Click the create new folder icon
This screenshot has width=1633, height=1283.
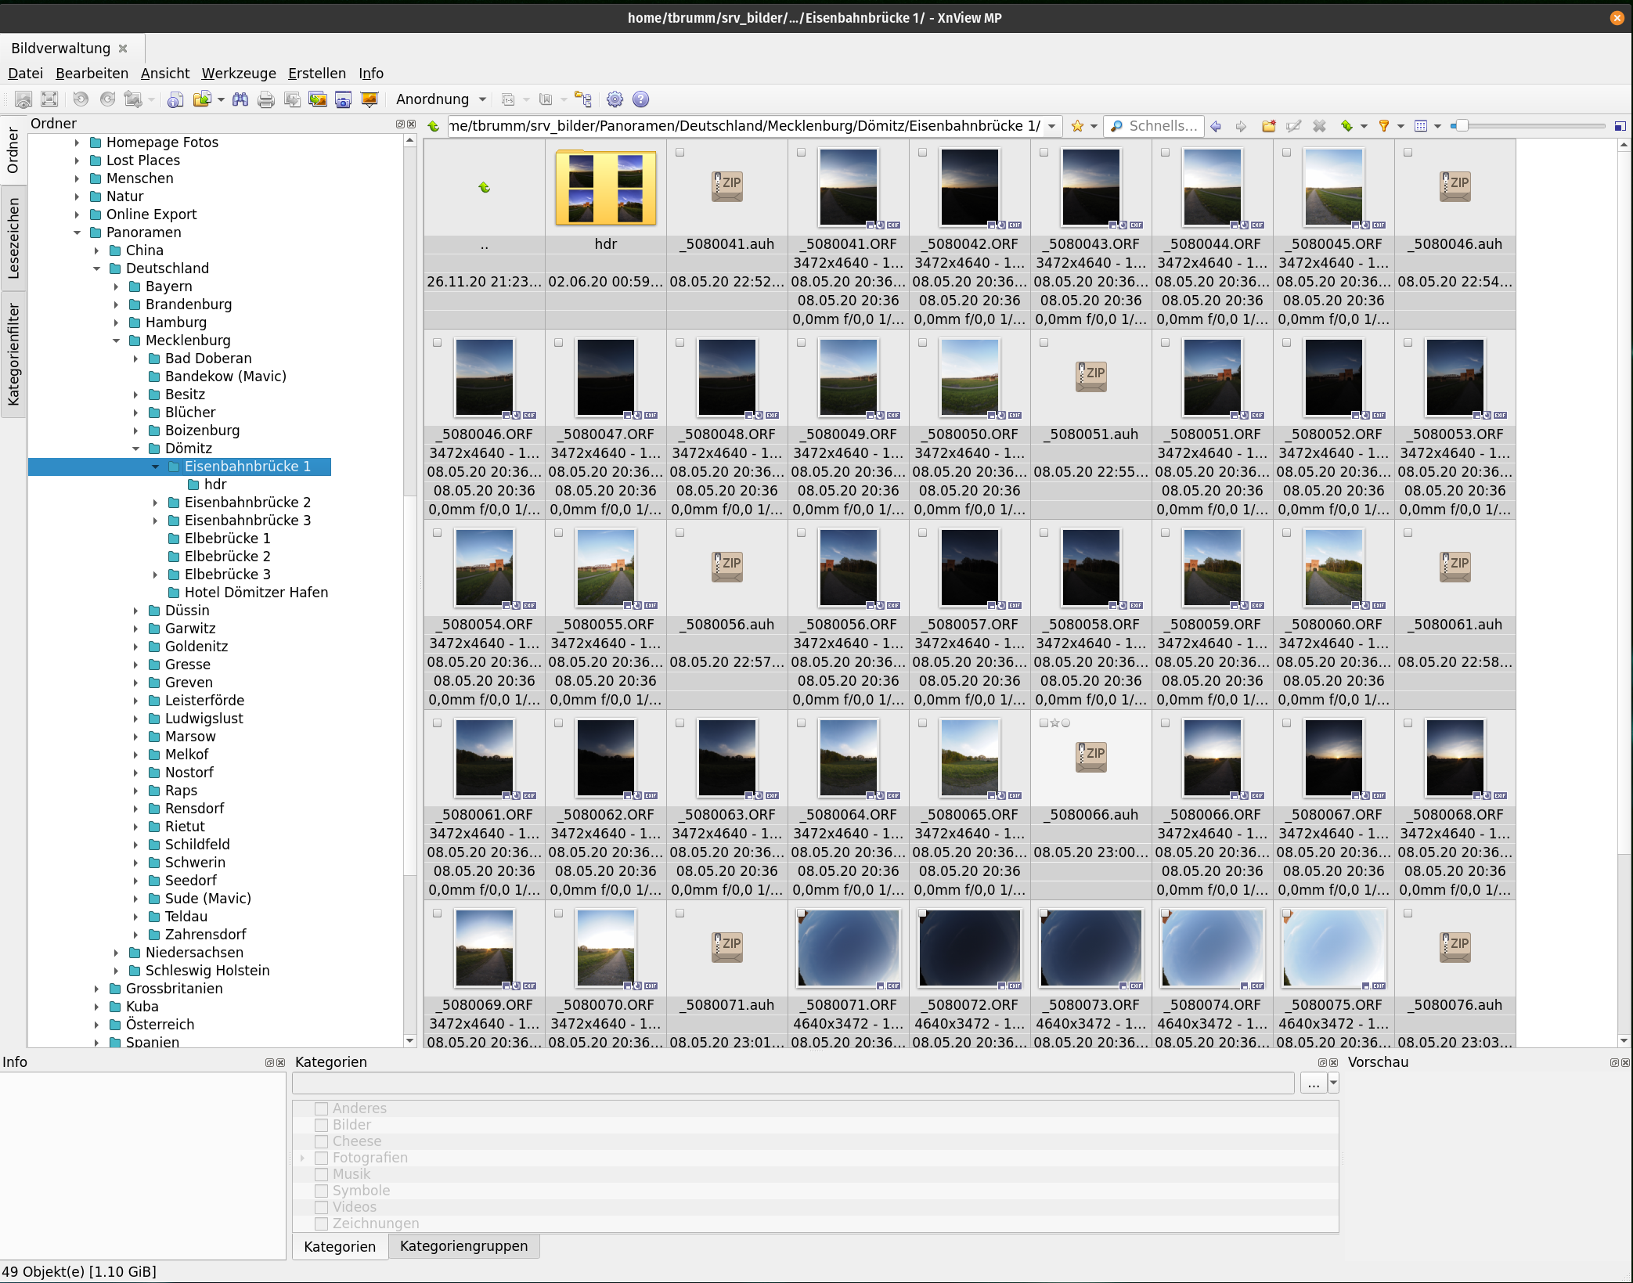(1269, 126)
